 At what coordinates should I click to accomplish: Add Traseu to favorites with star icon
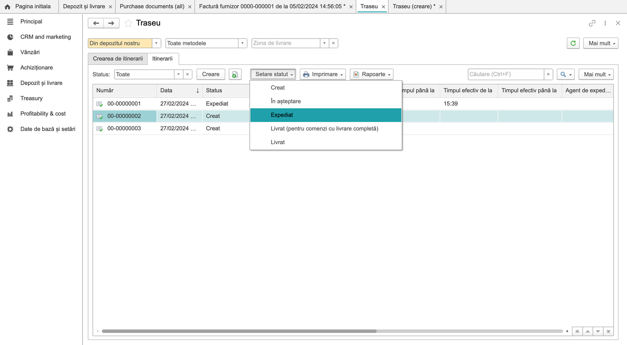[x=128, y=23]
